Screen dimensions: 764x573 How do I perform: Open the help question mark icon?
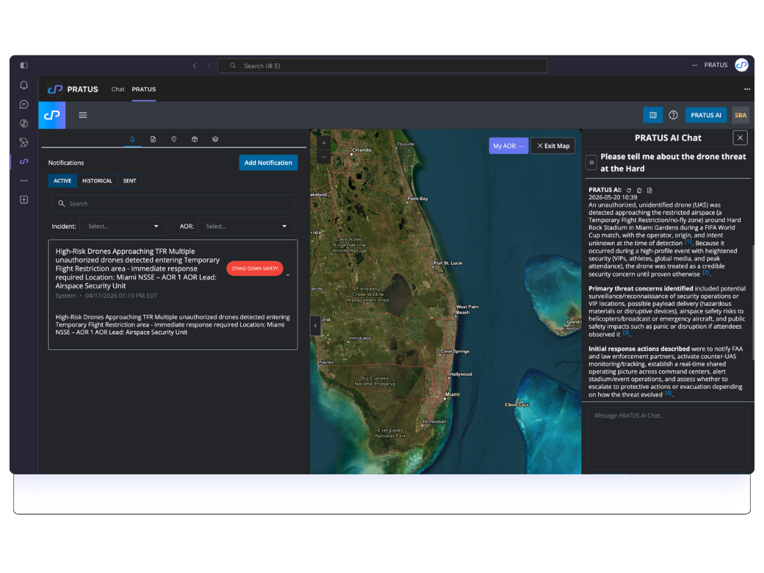[674, 115]
